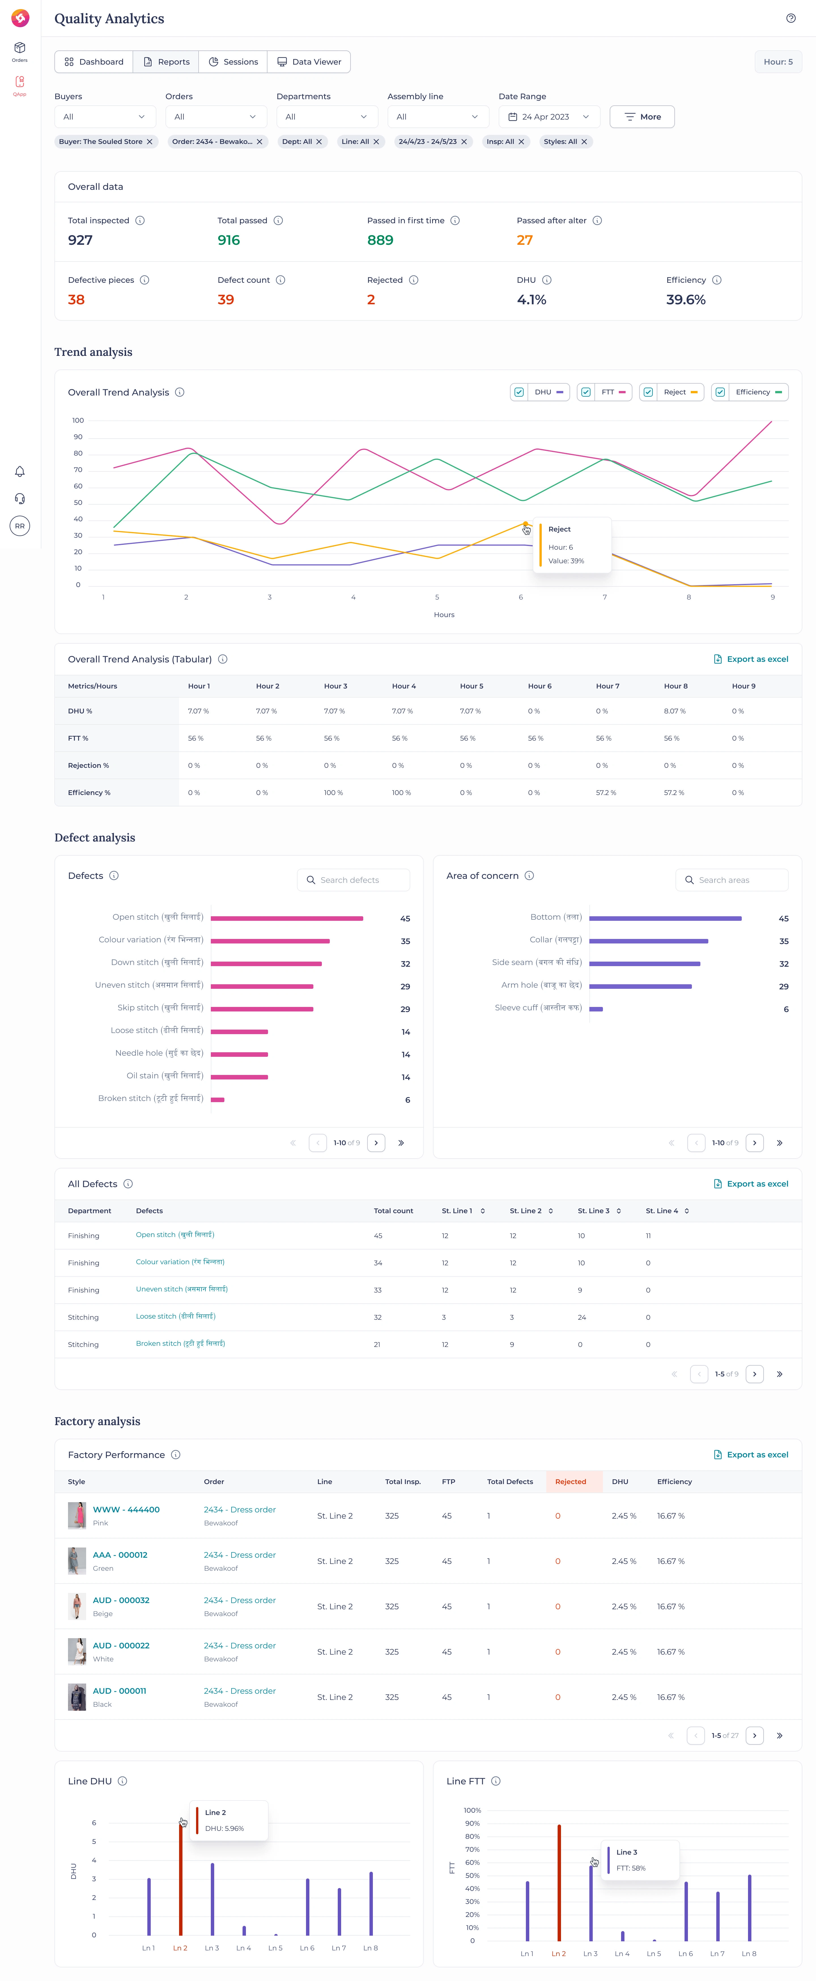Remove the Buyer: The Souled Store filter chip
This screenshot has height=1981, width=816.
click(x=150, y=141)
